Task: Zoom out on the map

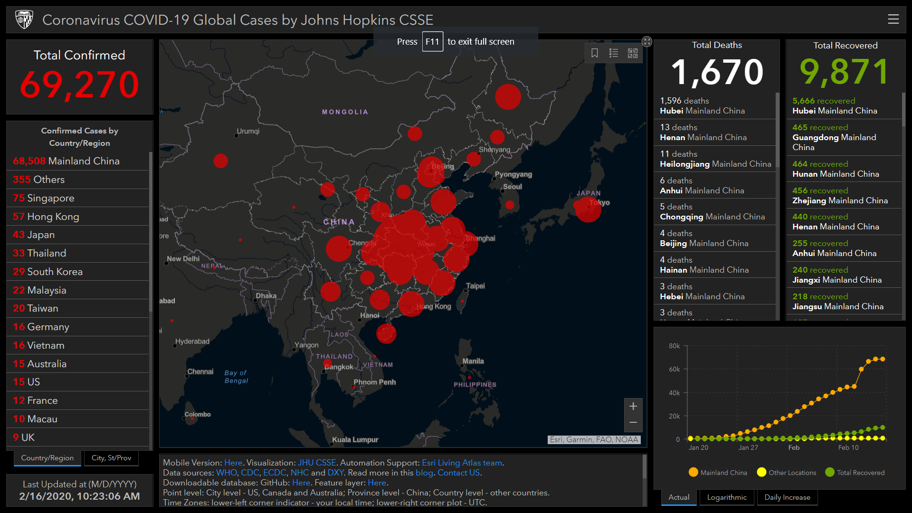Action: [633, 423]
